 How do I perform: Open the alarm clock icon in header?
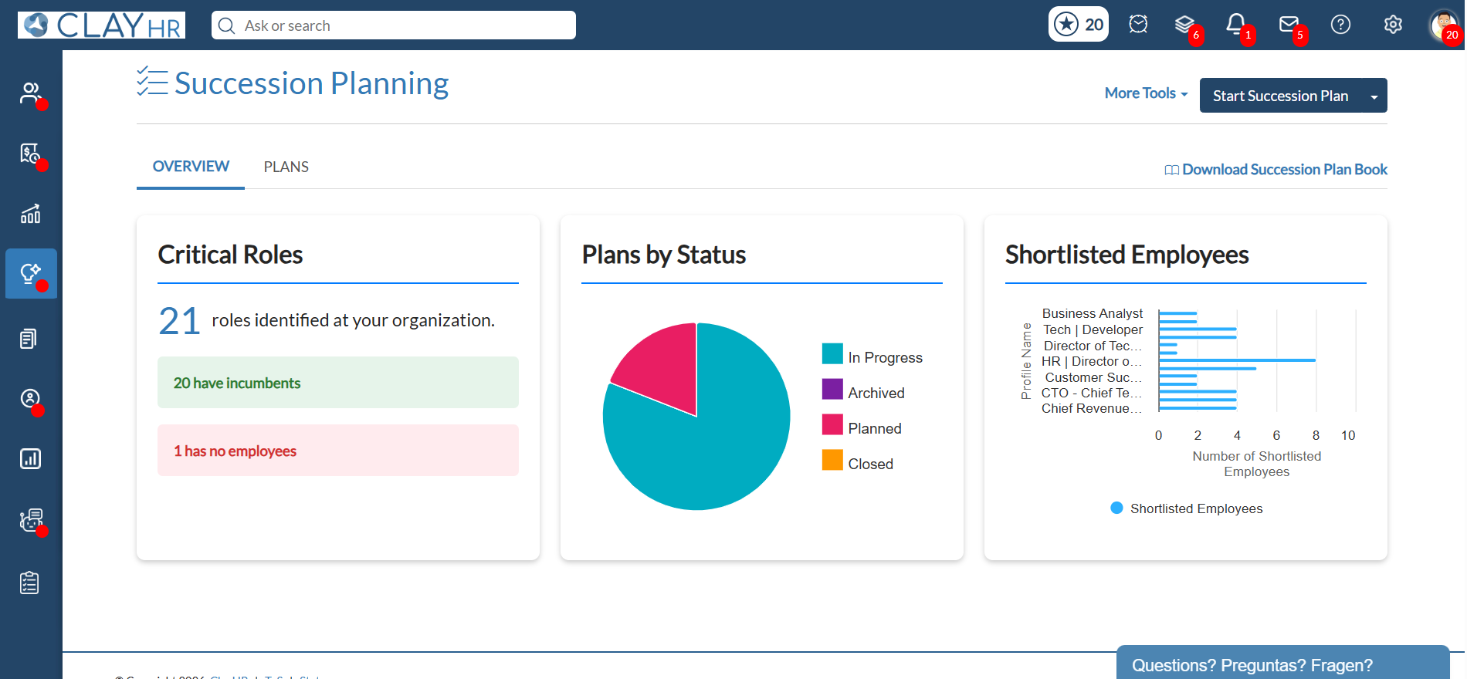(x=1138, y=25)
